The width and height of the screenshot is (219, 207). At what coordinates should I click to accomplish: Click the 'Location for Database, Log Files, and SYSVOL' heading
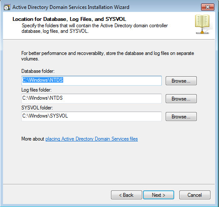pos(69,19)
